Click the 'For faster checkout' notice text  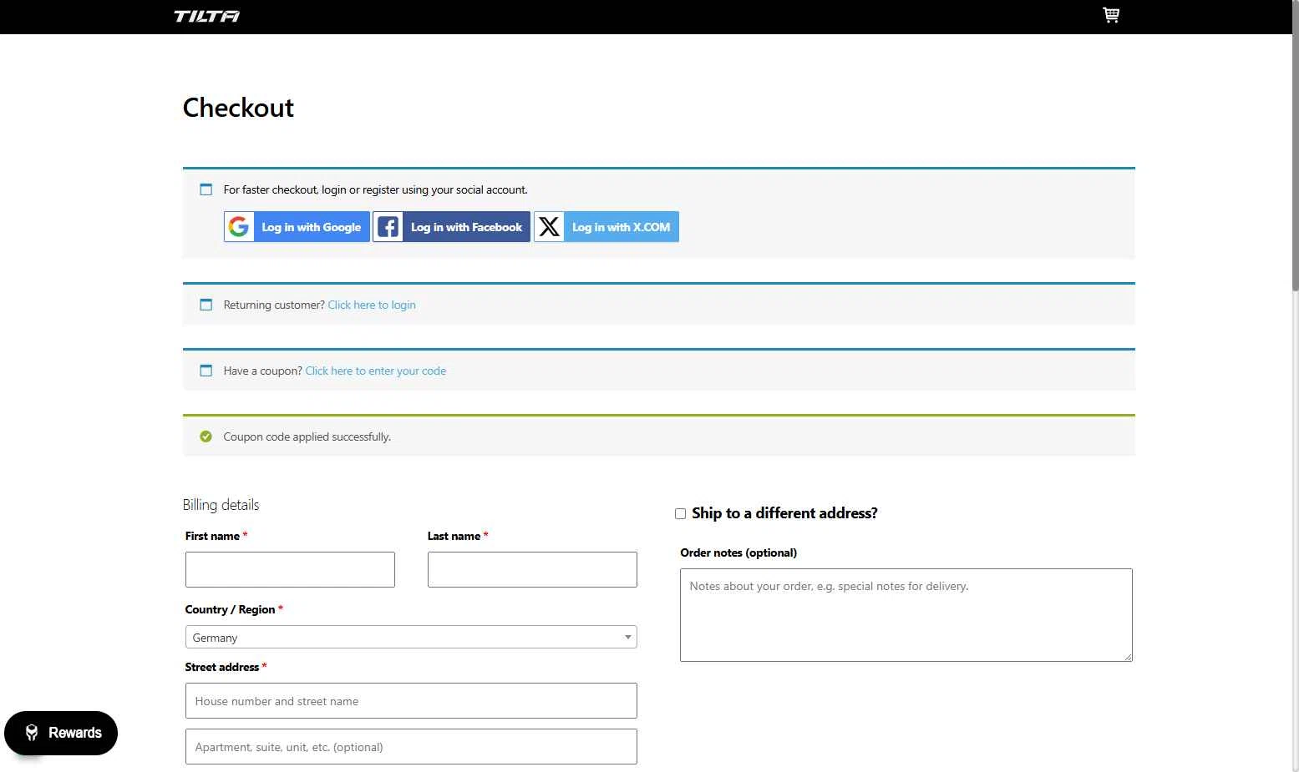click(x=376, y=190)
